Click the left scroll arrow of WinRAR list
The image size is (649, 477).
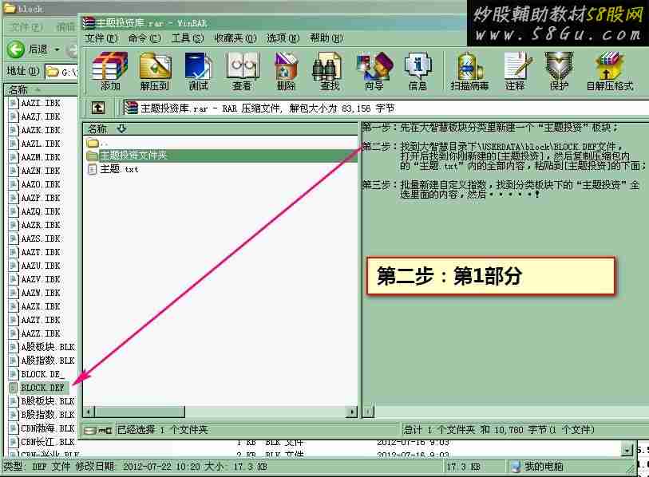click(89, 412)
